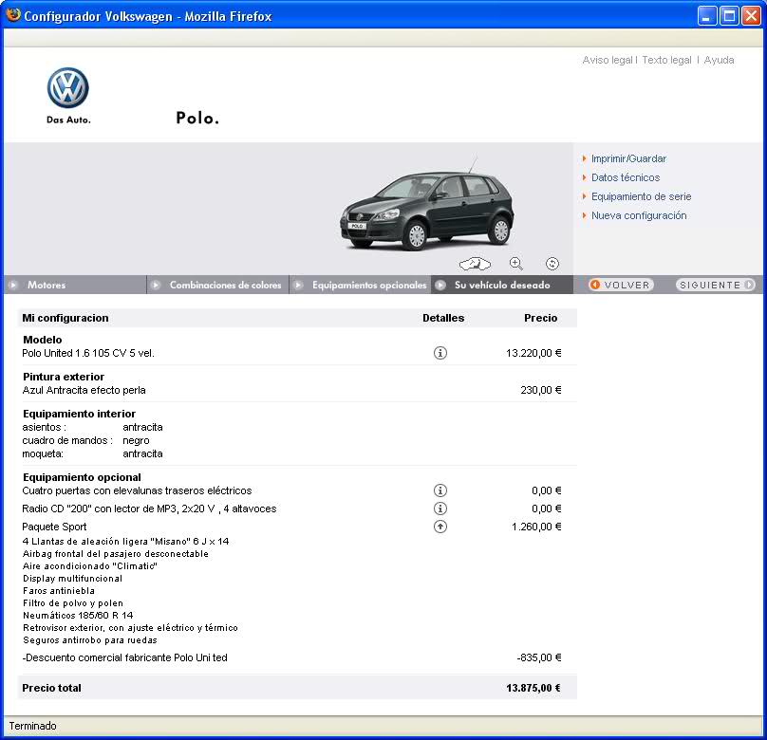Collapse the Paquete Sport details list
The height and width of the screenshot is (740, 767).
(440, 527)
